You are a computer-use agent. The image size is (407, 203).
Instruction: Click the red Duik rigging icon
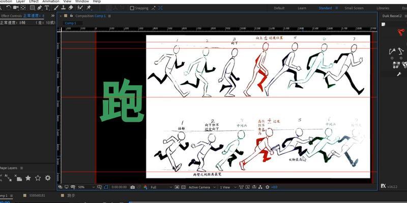401,32
